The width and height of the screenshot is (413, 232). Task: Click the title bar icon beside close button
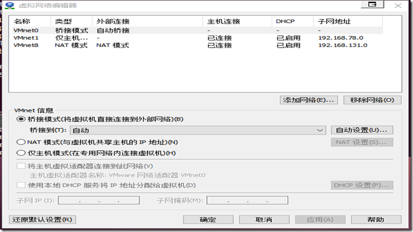(373, 4)
